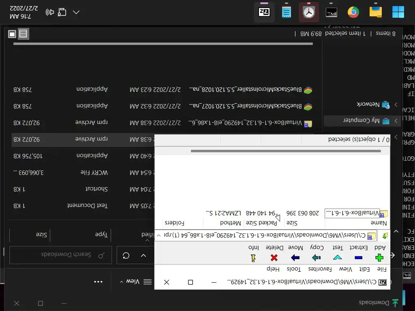The width and height of the screenshot is (415, 311).
Task: Open the clock-shaped app on the taskbar
Action: 308,12
